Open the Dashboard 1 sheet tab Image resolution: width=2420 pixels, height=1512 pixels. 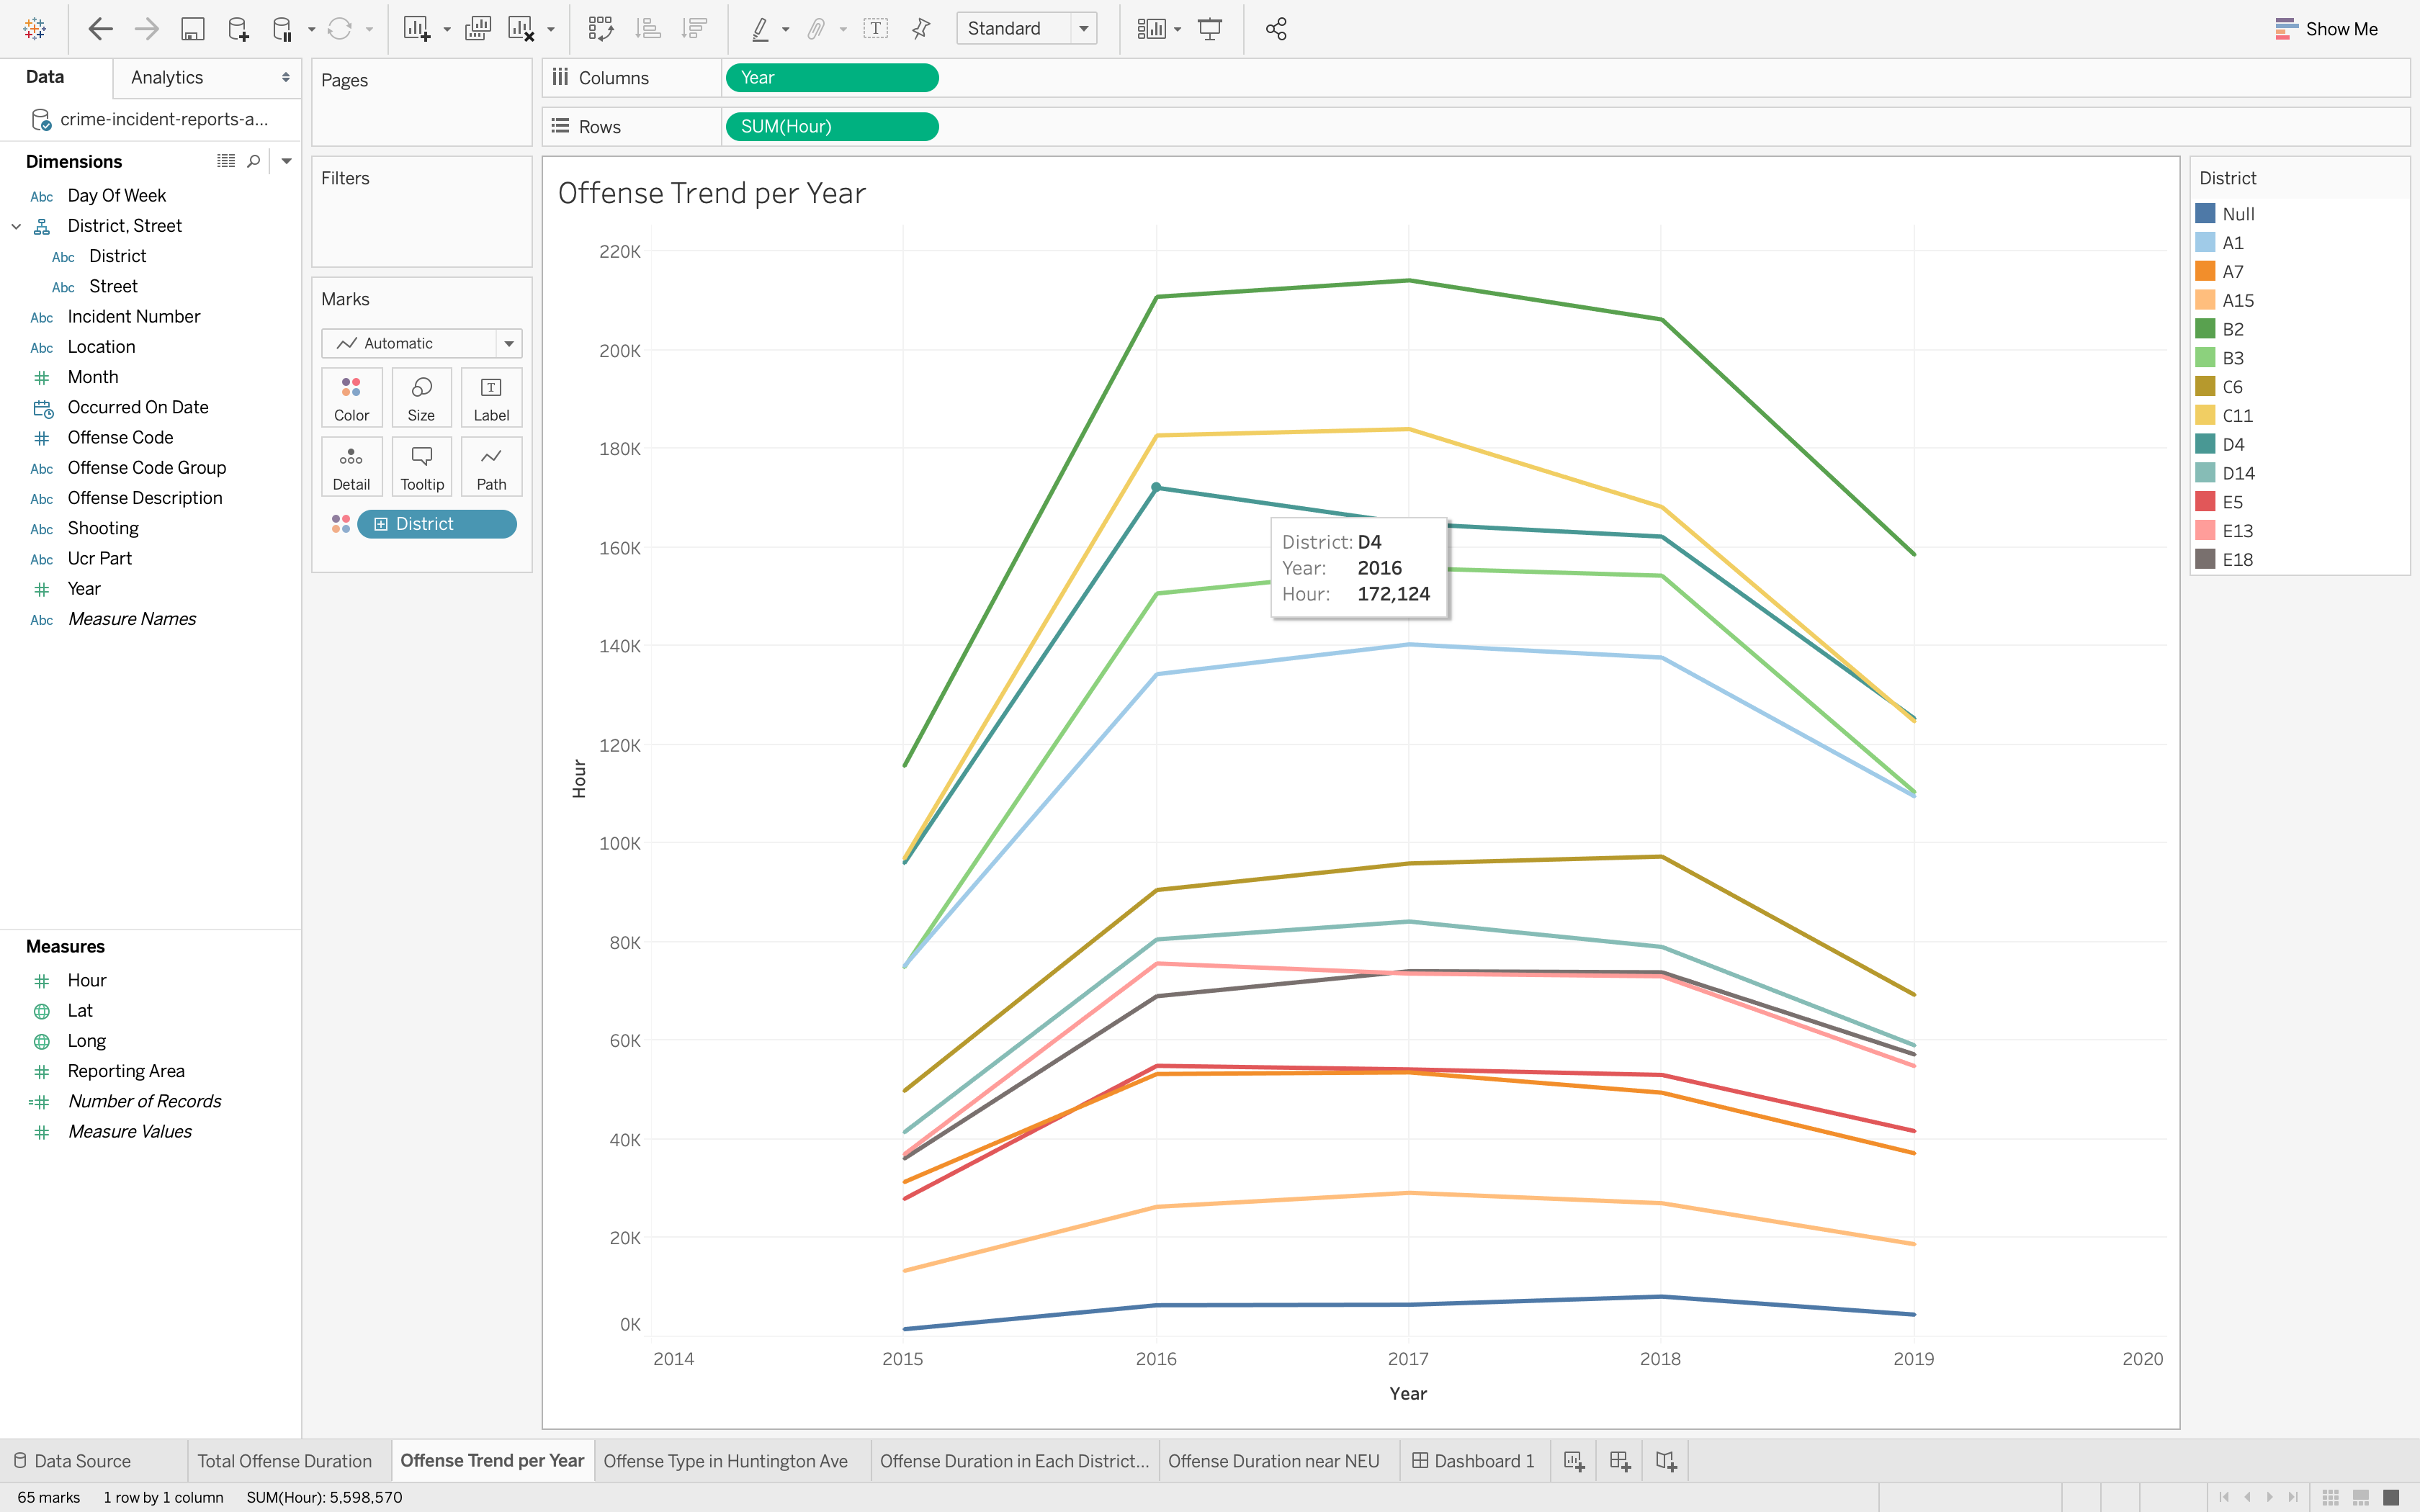[x=1473, y=1461]
